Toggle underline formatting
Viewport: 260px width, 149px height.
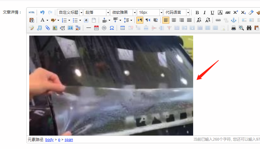tap(212, 12)
